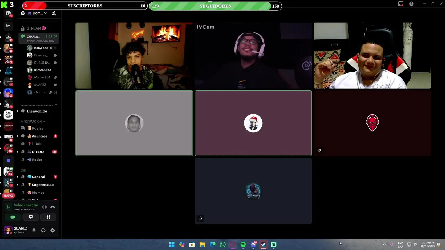Click BabyFace in the voice member list
Screen dimensions: 445x250
42,48
